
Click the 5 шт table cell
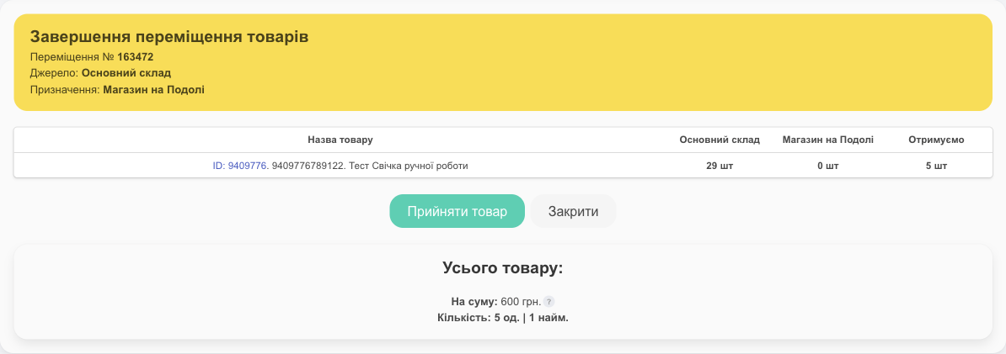[936, 166]
